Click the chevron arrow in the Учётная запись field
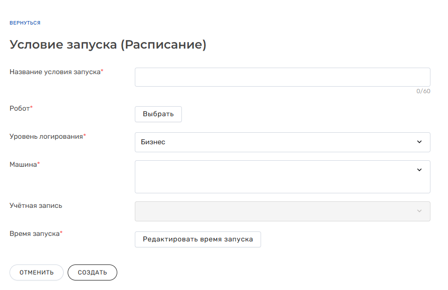448x290 pixels. [419, 211]
